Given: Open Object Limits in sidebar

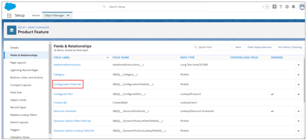Looking at the screenshot, I should pos(18,100).
